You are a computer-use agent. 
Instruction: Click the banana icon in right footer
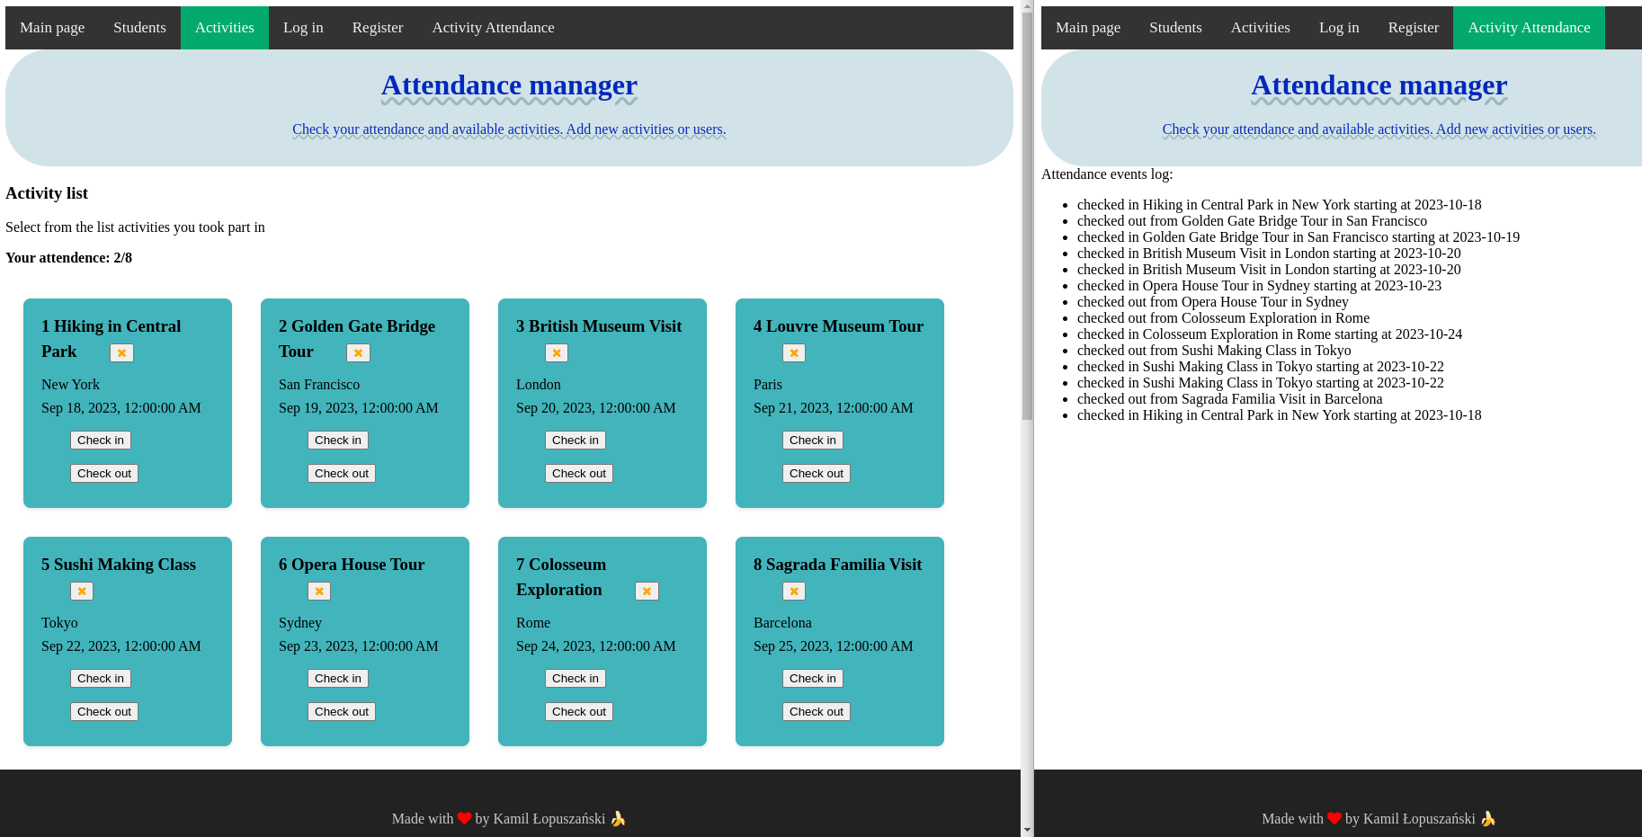click(x=1488, y=818)
